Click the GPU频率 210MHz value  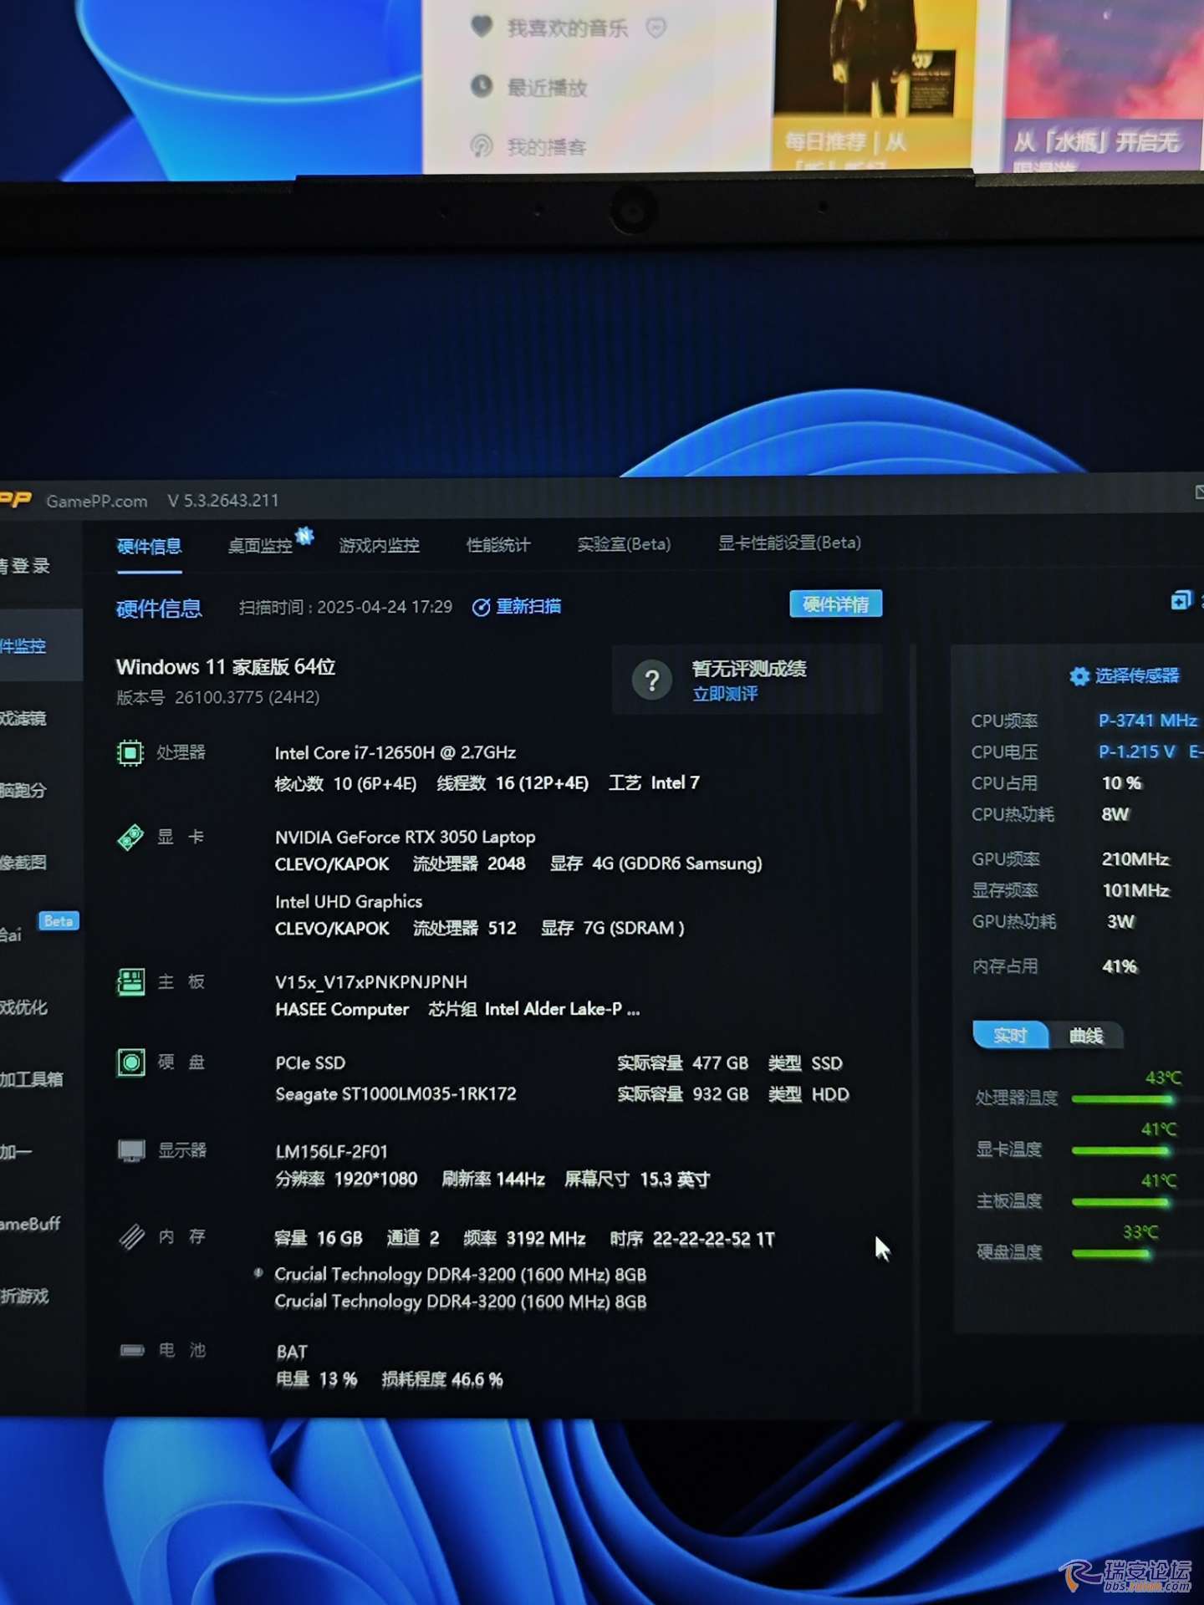click(x=1135, y=859)
